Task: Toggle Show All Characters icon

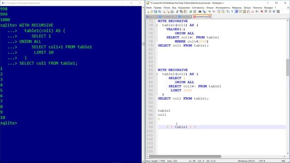Action: coord(232,11)
